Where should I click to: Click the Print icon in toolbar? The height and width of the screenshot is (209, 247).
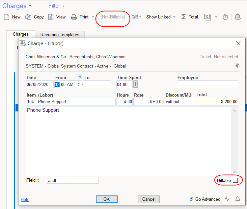(x=74, y=17)
